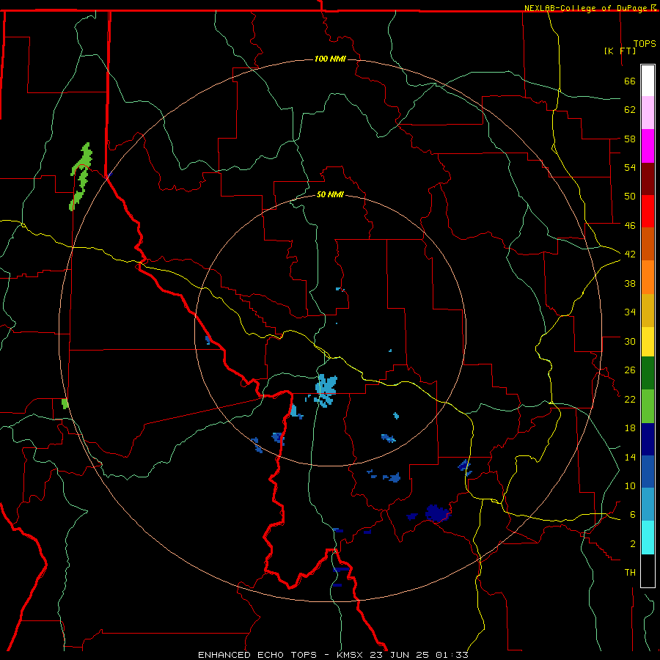Click the blue echo beside the thick red border south of center

(x=279, y=439)
